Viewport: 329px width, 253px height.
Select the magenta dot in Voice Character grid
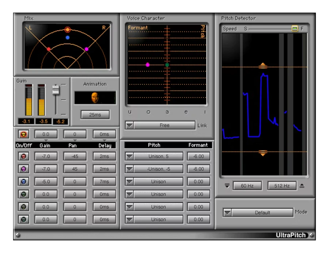pos(148,65)
